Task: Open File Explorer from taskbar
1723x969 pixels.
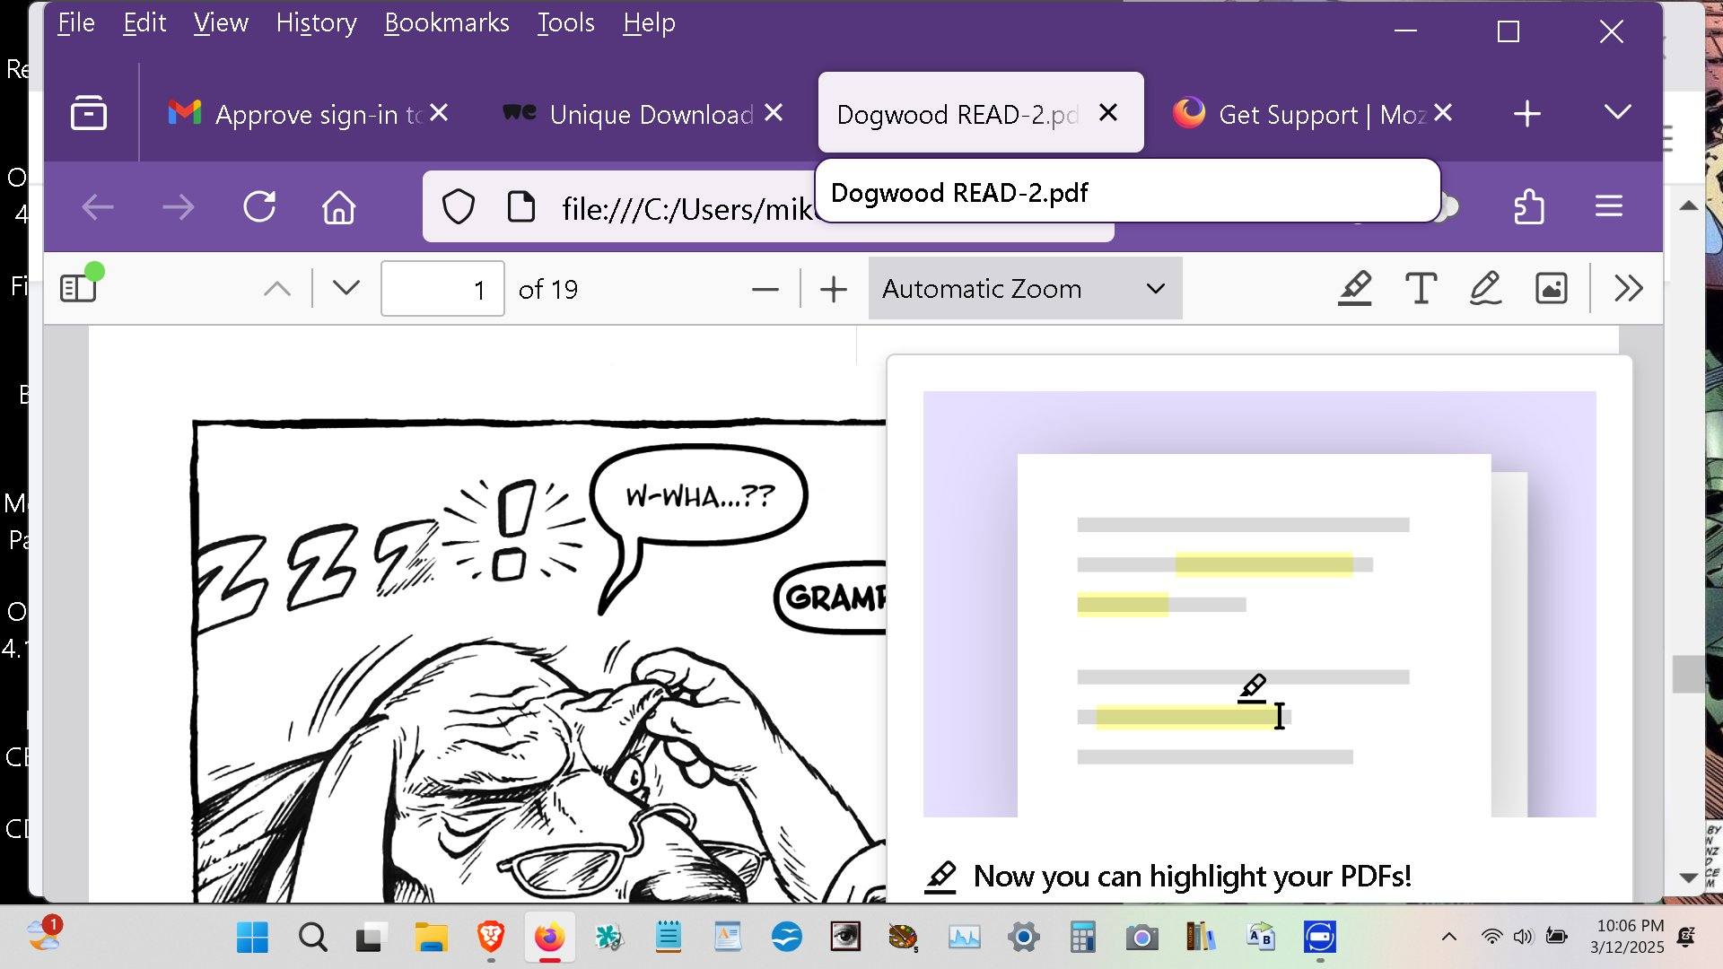Action: click(431, 938)
